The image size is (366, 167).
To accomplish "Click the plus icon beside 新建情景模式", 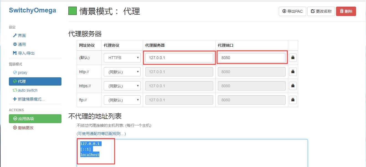I will pos(15,99).
